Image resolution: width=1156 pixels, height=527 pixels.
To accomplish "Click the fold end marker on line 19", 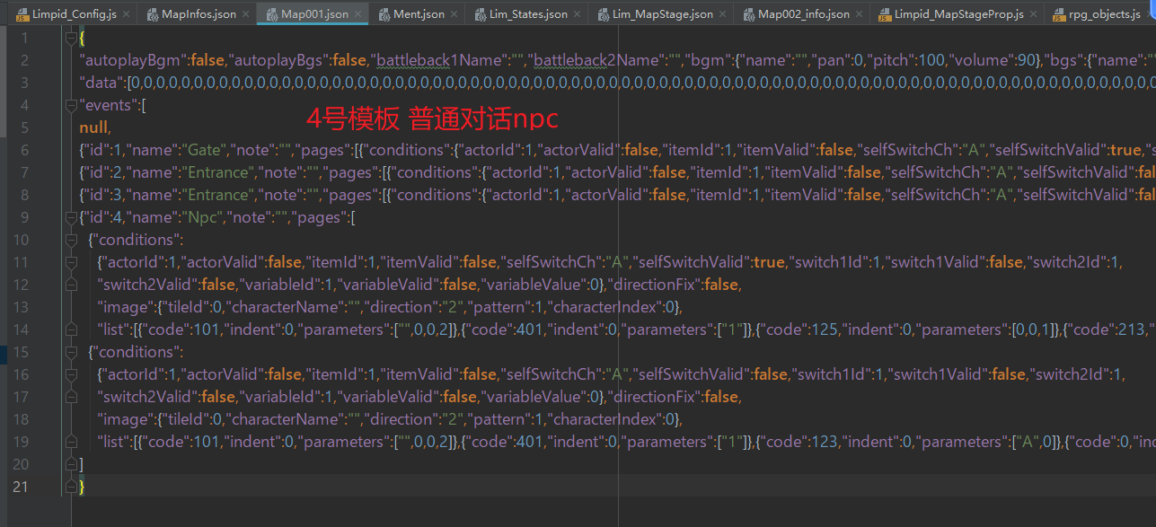I will click(69, 442).
